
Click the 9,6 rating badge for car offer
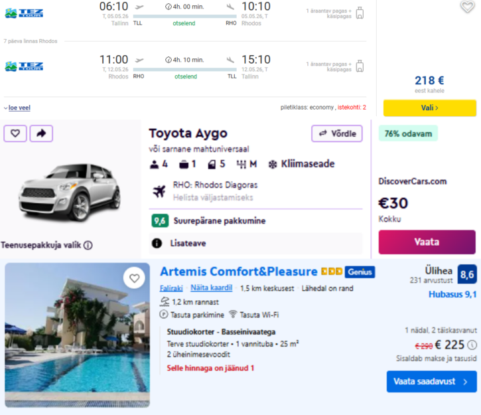[160, 220]
